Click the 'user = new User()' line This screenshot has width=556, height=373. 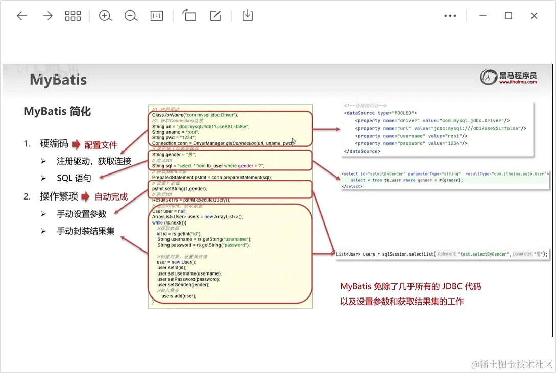(176, 262)
